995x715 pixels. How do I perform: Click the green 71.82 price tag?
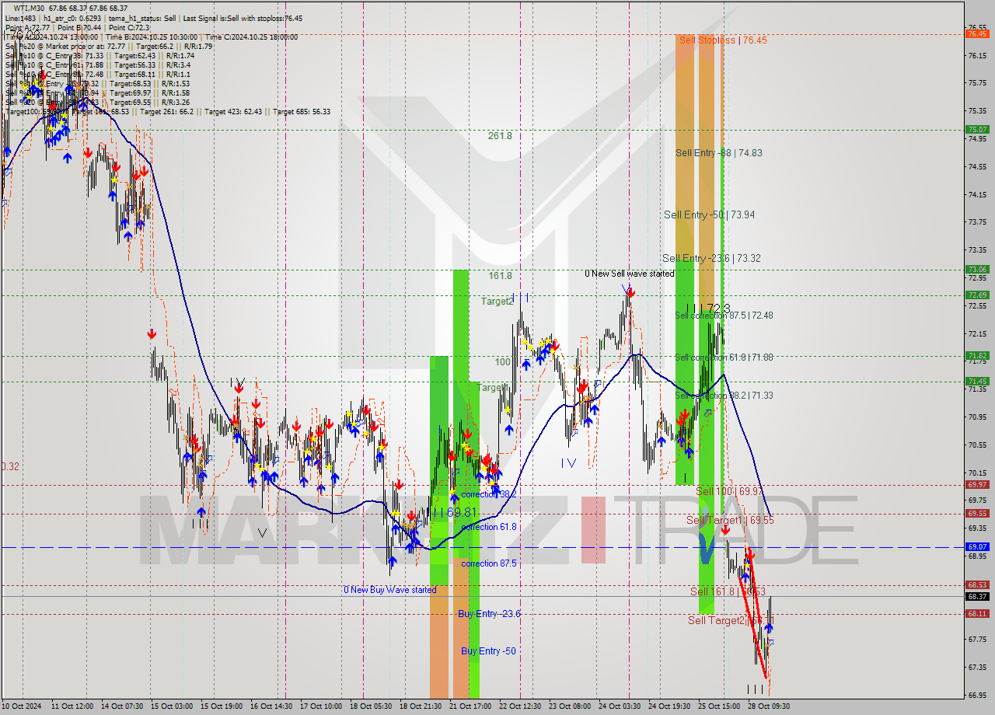[977, 356]
